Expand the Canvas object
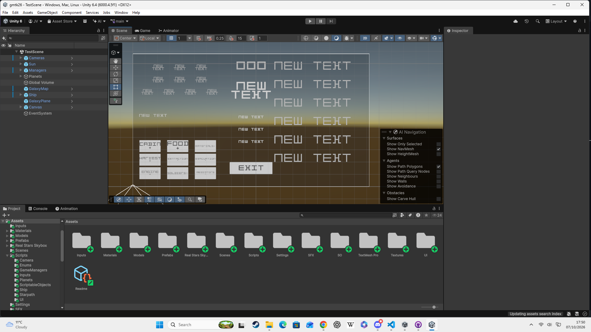 point(21,107)
